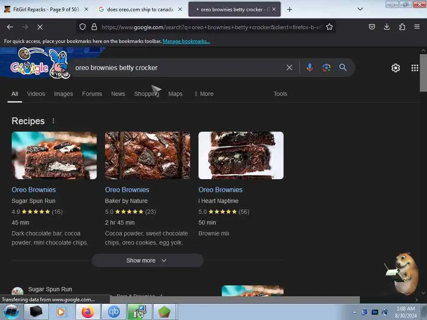The image size is (427, 320).
Task: Close the FitGirl Repacks tab
Action: coord(86,9)
